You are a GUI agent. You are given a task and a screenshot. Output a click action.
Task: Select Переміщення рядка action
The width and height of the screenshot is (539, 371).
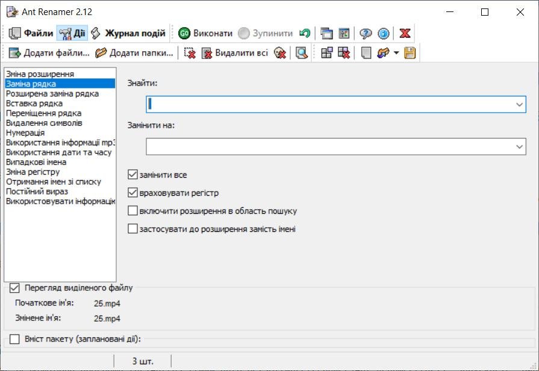[x=60, y=113]
